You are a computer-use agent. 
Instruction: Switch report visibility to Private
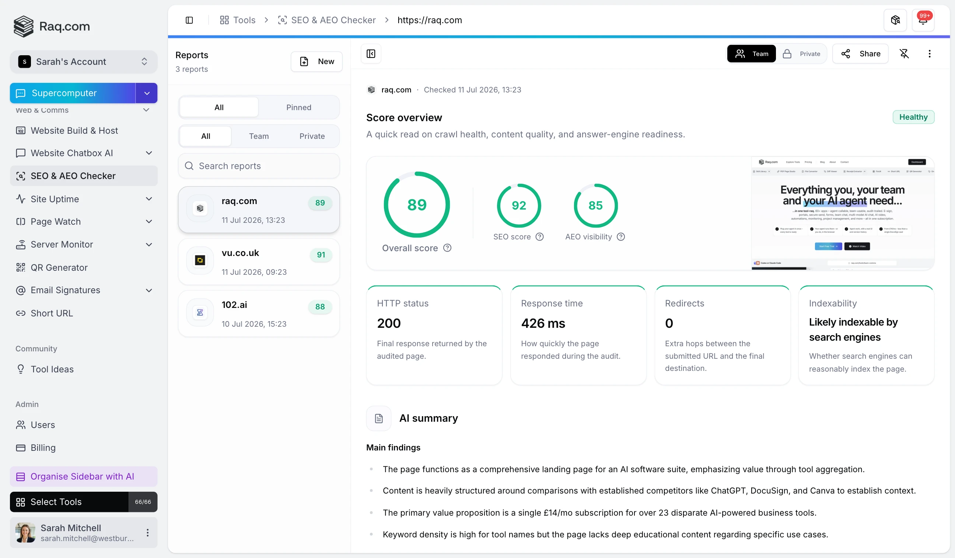tap(801, 54)
